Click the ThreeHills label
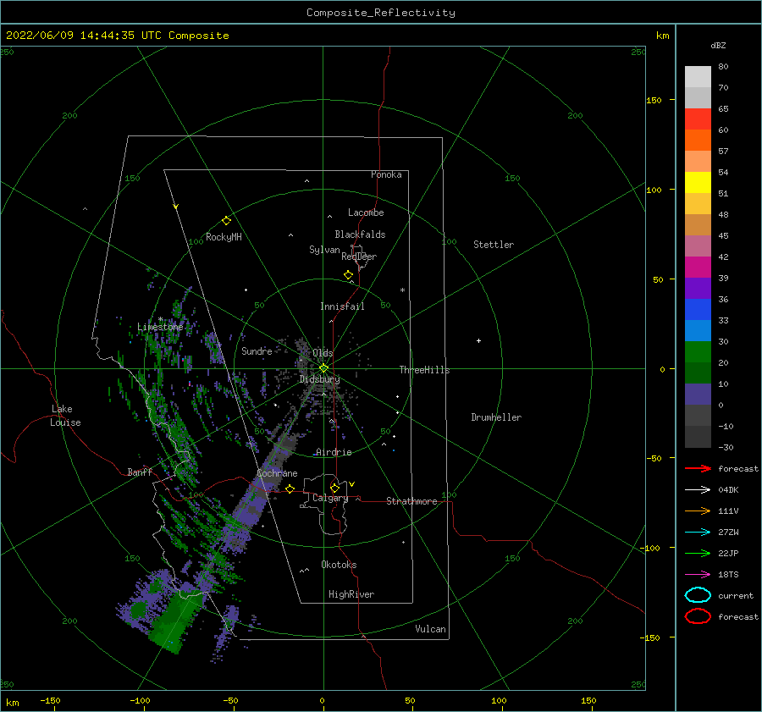The height and width of the screenshot is (712, 762). (x=425, y=370)
